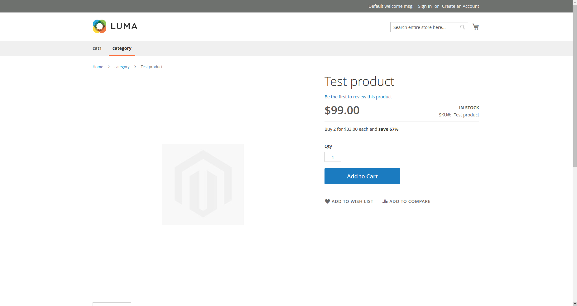577x306 pixels.
Task: Click the scroll up arrow on the scrollbar
Action: tap(575, 2)
